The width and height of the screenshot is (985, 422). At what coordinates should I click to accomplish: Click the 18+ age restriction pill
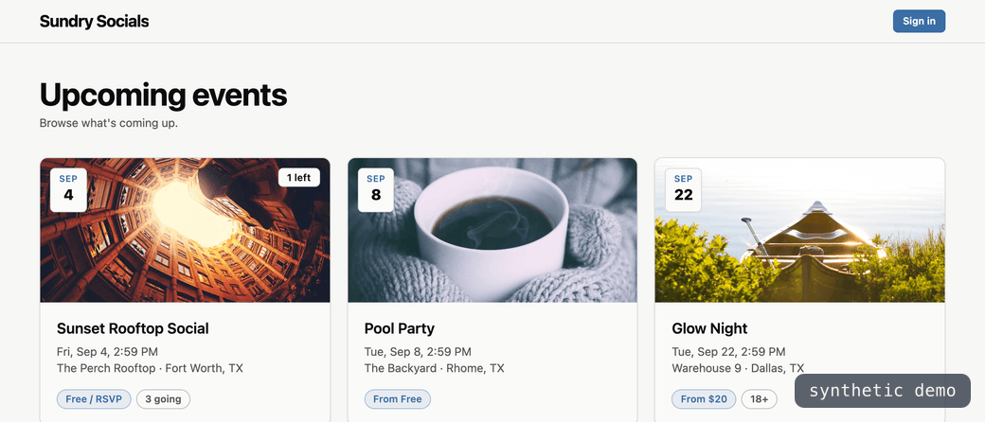760,398
